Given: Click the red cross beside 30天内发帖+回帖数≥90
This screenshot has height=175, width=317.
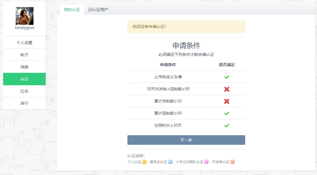Looking at the screenshot, I should click(x=226, y=89).
